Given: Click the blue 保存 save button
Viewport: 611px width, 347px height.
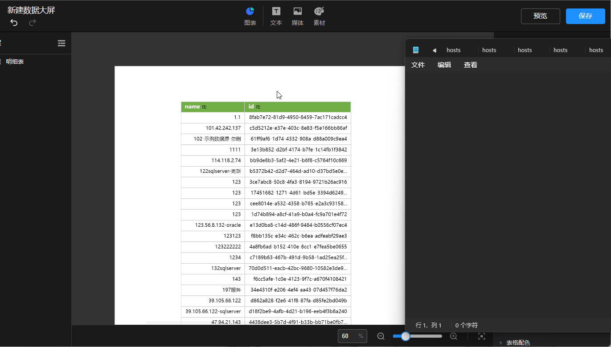Looking at the screenshot, I should (x=585, y=16).
